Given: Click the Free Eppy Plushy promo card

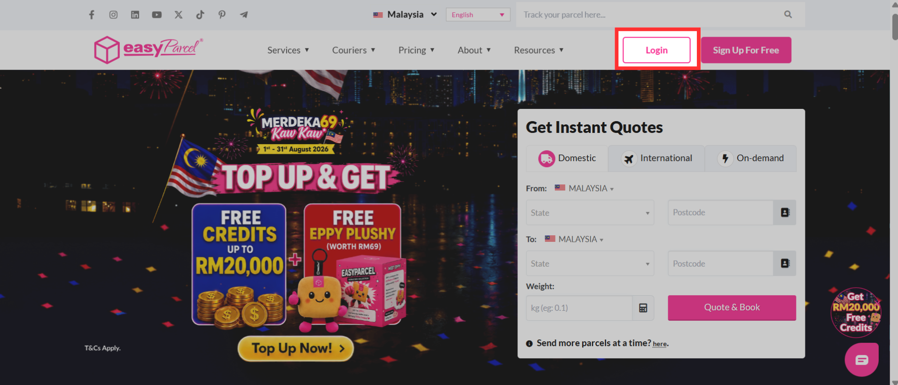Looking at the screenshot, I should pyautogui.click(x=353, y=264).
